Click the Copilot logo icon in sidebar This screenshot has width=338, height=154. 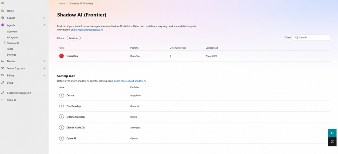coord(3,18)
